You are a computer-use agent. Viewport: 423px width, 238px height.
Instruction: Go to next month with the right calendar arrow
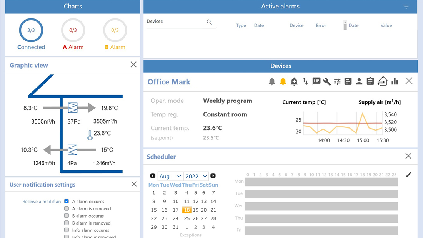point(213,176)
